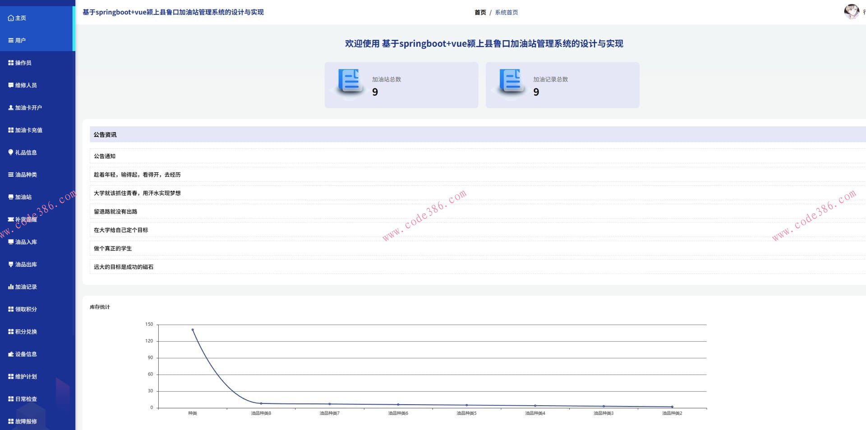
Task: Click the 留退路就没有出路 announcement
Action: (115, 211)
